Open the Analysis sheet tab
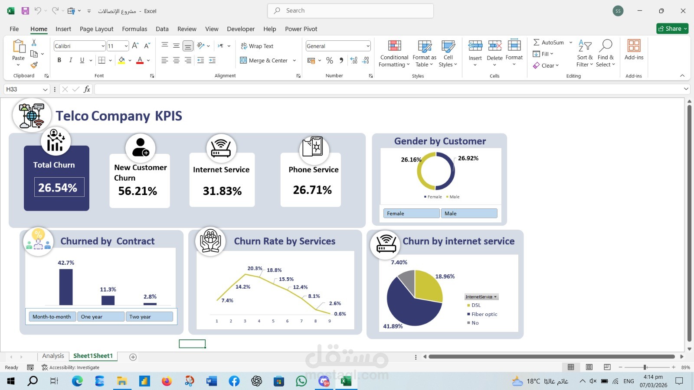Screen dimensions: 694x390 click(x=53, y=355)
